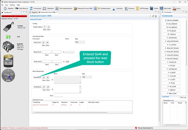Open the Word Type Hex dropdown
This screenshot has width=188, height=130.
(x=80, y=42)
